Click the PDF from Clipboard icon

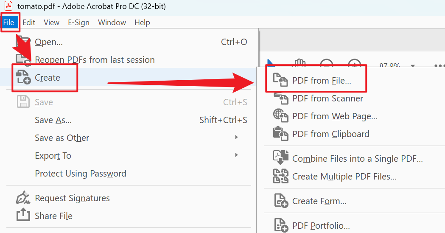(x=280, y=134)
